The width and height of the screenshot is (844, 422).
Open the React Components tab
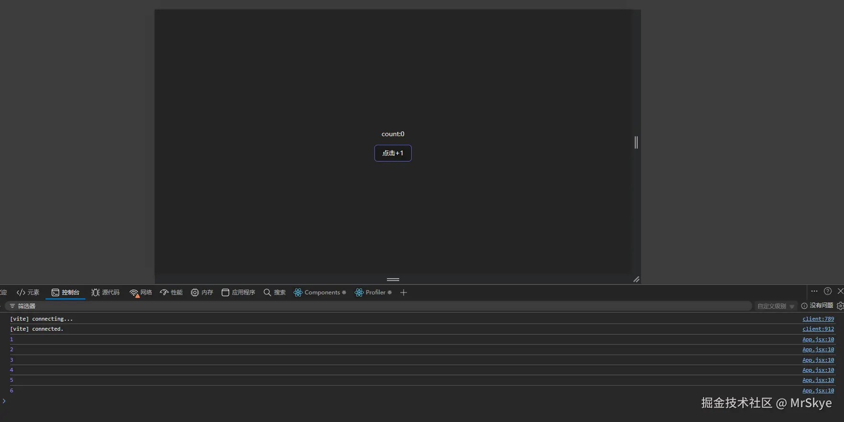click(320, 292)
